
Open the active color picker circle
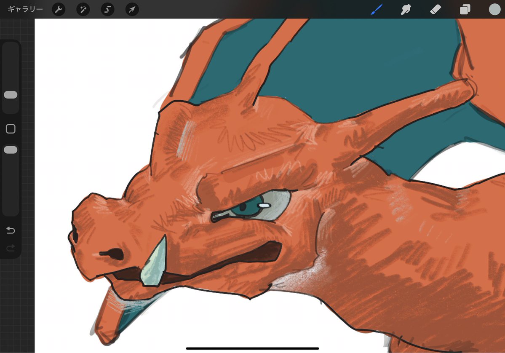click(x=495, y=9)
